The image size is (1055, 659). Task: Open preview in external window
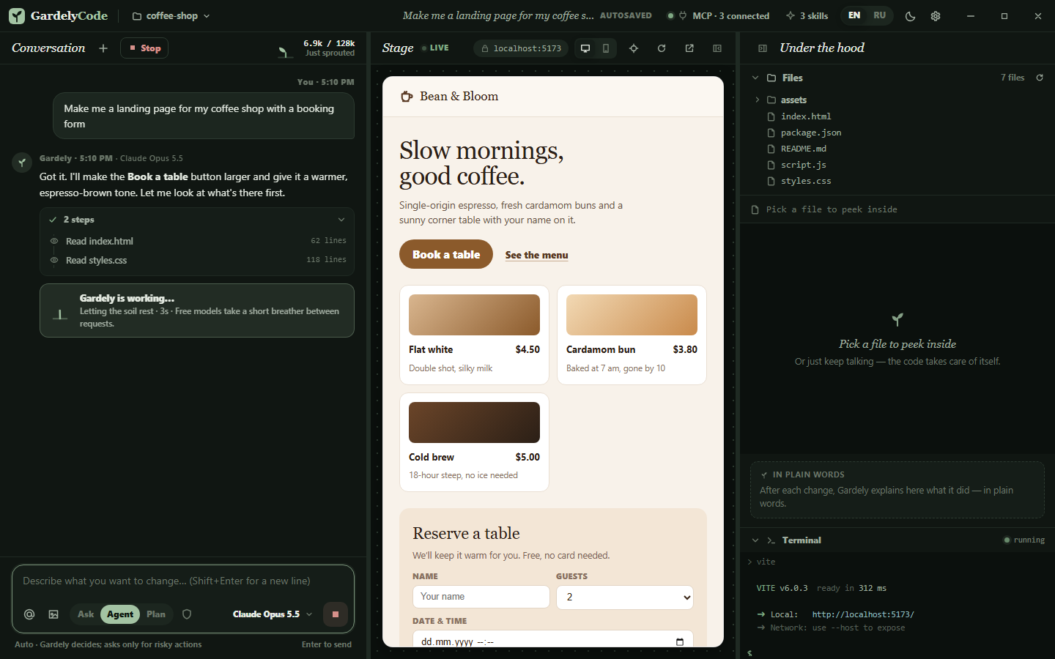pyautogui.click(x=689, y=48)
